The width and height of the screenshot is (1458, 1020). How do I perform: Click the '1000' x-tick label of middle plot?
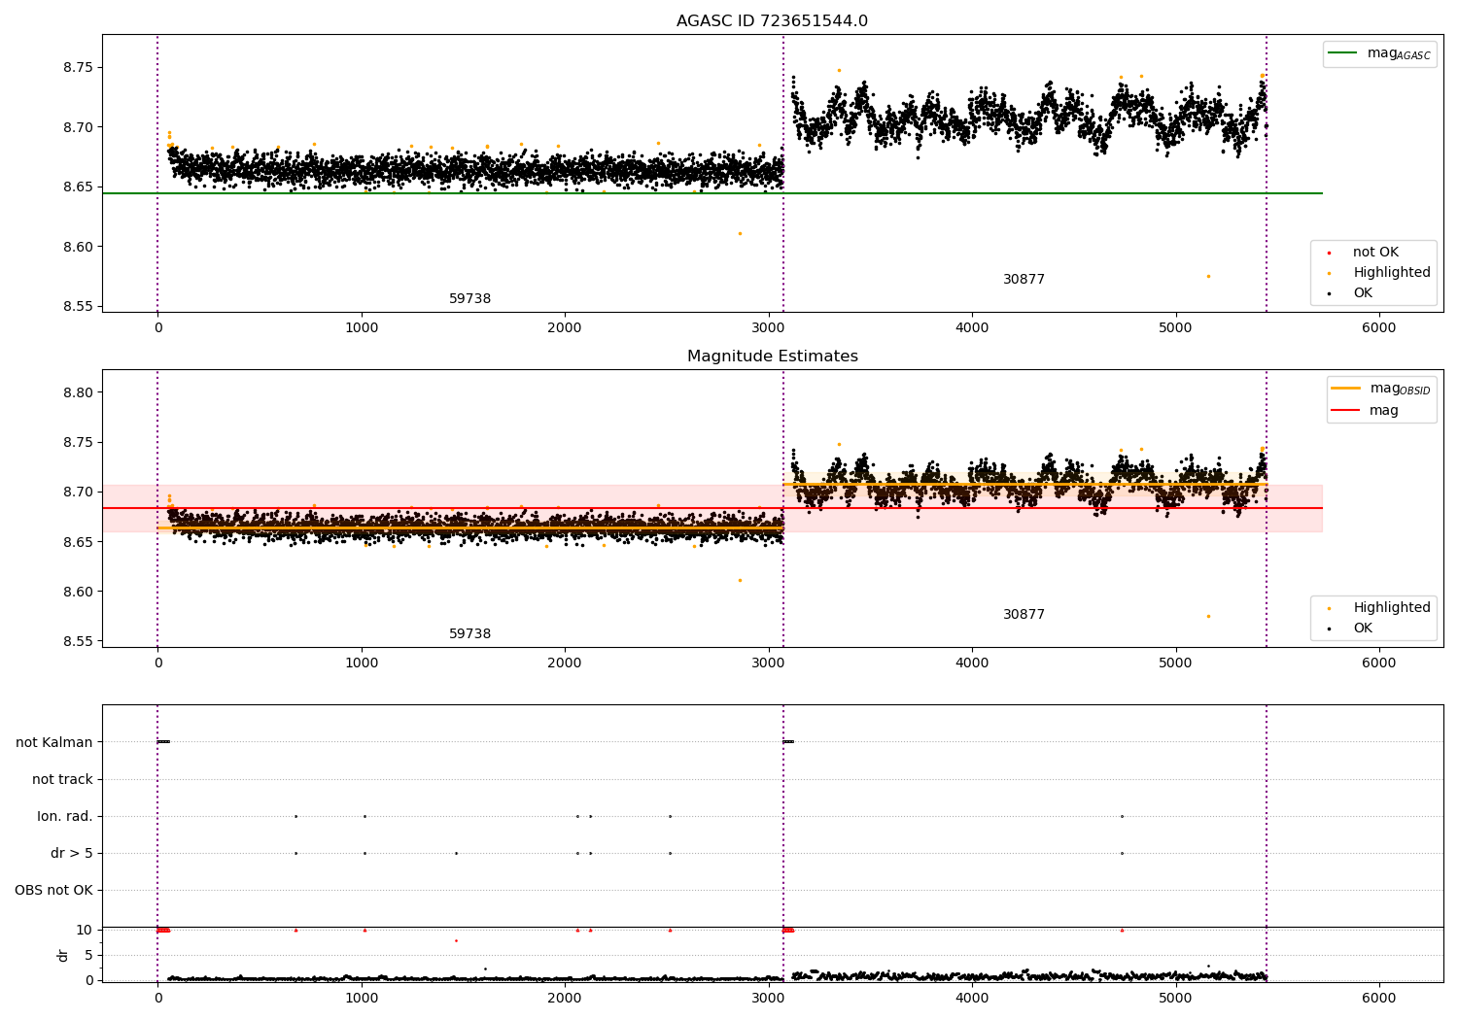[x=362, y=663]
